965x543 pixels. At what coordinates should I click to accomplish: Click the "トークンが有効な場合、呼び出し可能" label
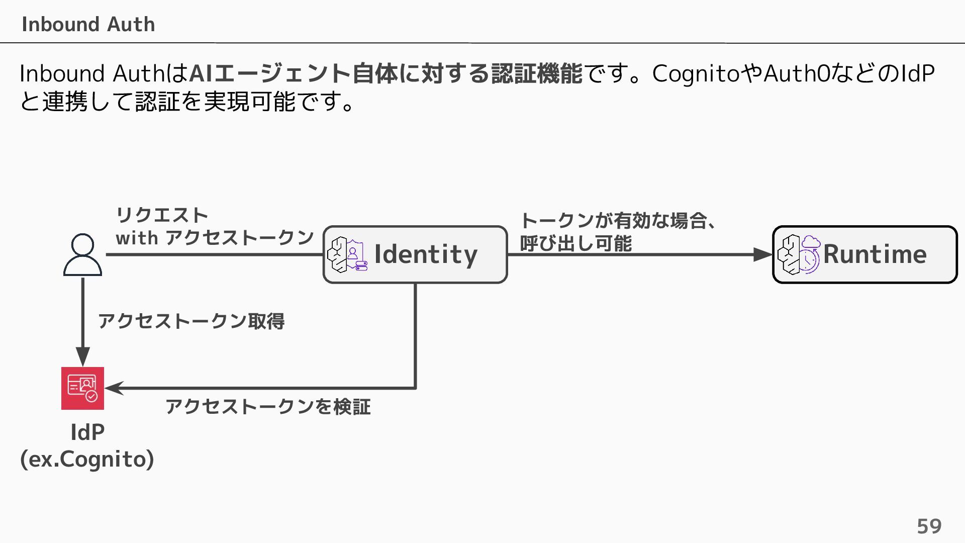pyautogui.click(x=617, y=232)
